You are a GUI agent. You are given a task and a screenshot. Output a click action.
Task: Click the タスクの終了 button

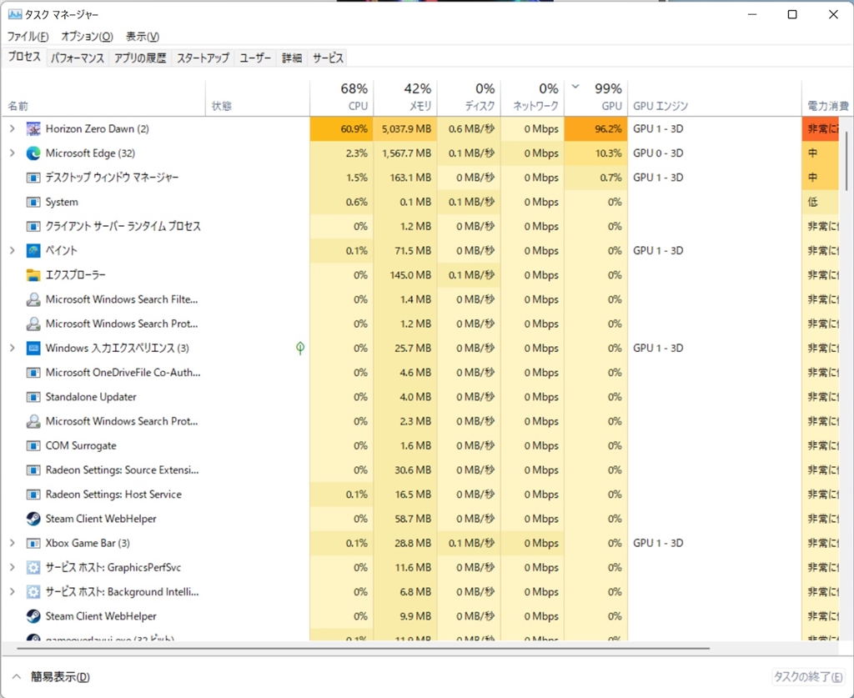click(x=809, y=677)
